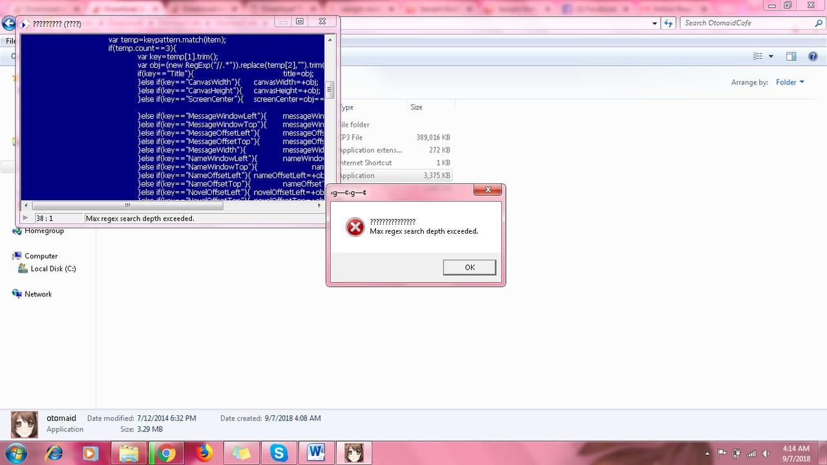Image resolution: width=827 pixels, height=465 pixels.
Task: Toggle the preview pane button
Action: [791, 56]
